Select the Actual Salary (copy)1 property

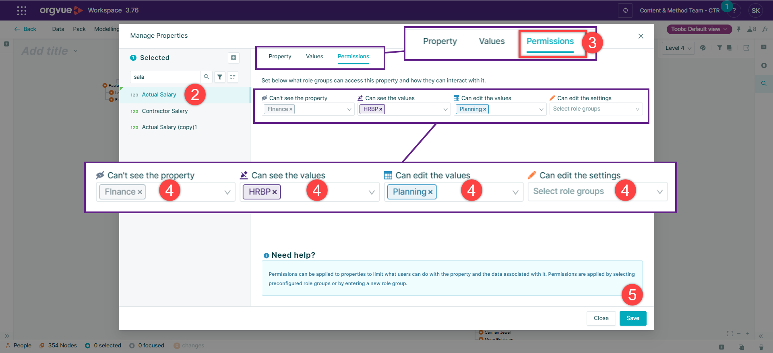185,127
